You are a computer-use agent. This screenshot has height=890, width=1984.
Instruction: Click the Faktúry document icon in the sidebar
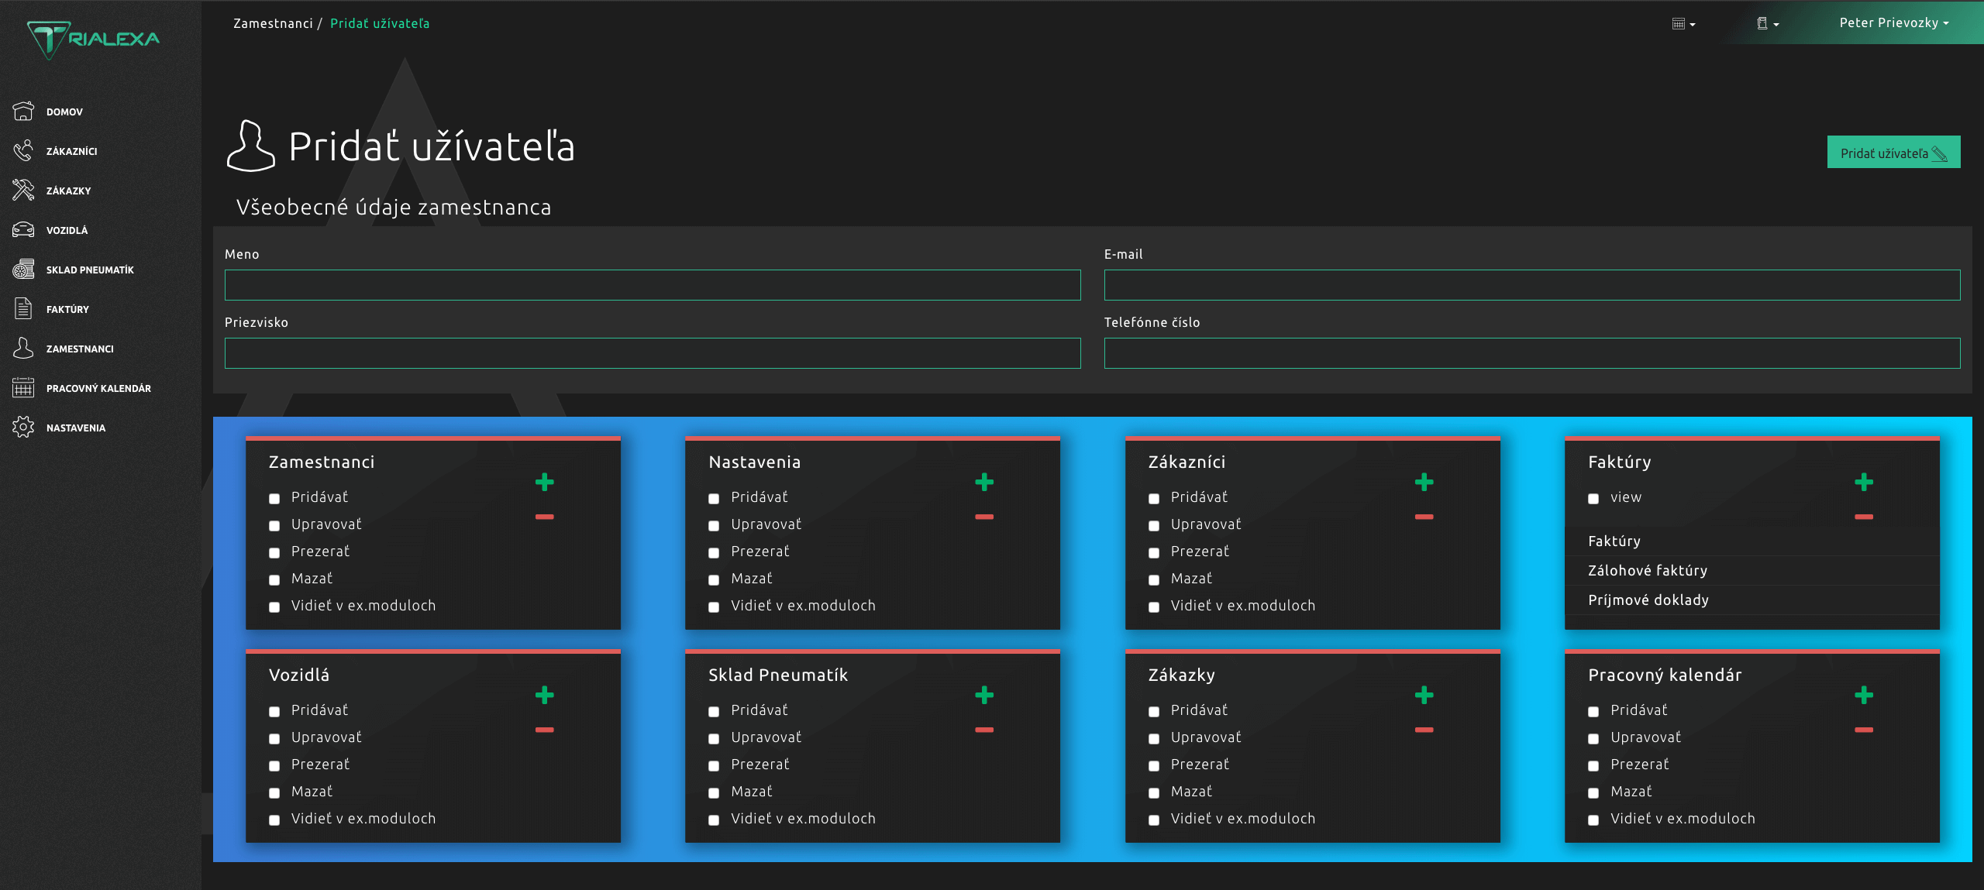point(23,308)
